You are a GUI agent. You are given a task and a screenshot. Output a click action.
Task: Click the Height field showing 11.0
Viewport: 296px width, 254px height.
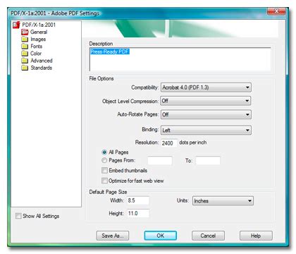(x=138, y=213)
